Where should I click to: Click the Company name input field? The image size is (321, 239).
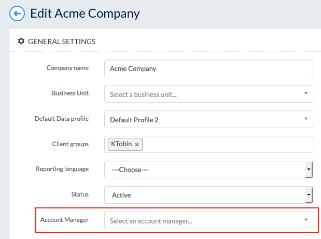click(208, 68)
